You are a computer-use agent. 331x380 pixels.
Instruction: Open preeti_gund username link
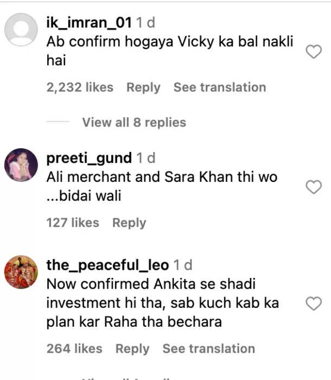click(89, 158)
